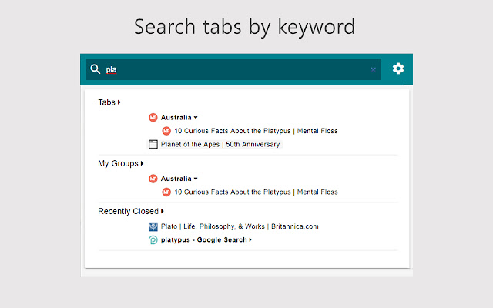Click Mental Floss icon of Australia under Tabs
The image size is (493, 308).
[153, 118]
